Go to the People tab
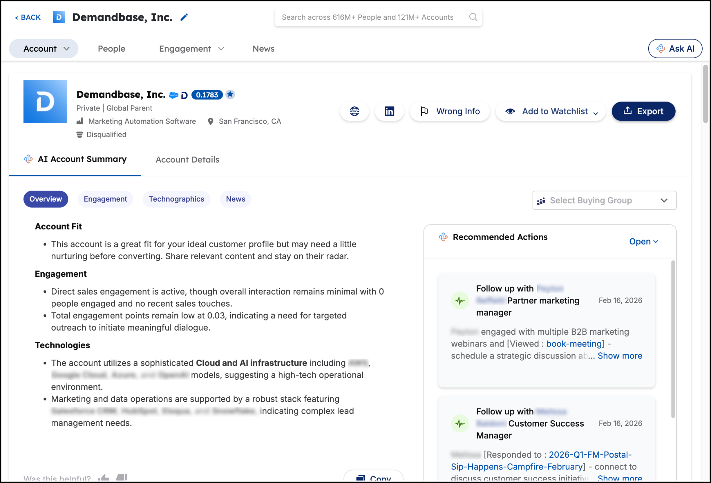Viewport: 711px width, 483px height. coord(111,49)
